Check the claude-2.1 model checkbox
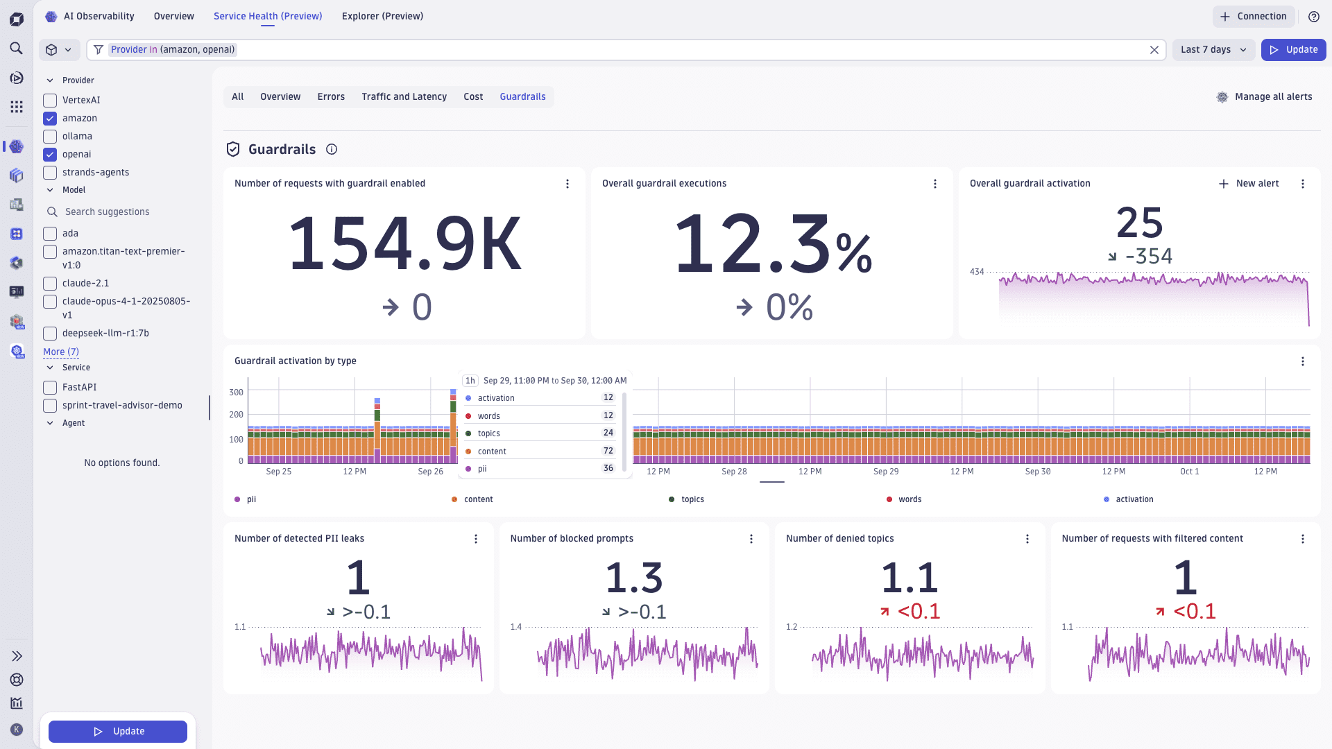Screen dimensions: 1332x749 (x=49, y=283)
